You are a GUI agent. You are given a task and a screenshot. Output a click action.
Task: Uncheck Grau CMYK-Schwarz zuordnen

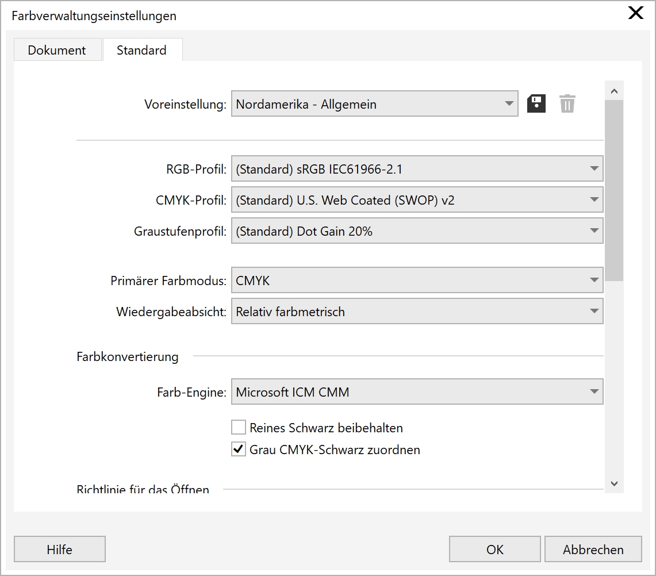coord(239,450)
